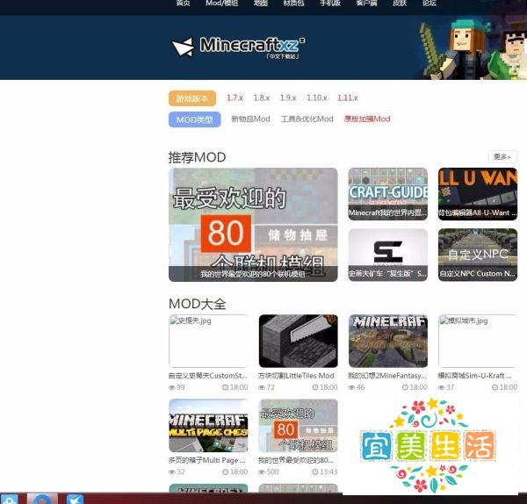Open the large 最受欢迎的80个联机模组 featured banner
The image size is (527, 504).
point(253,225)
